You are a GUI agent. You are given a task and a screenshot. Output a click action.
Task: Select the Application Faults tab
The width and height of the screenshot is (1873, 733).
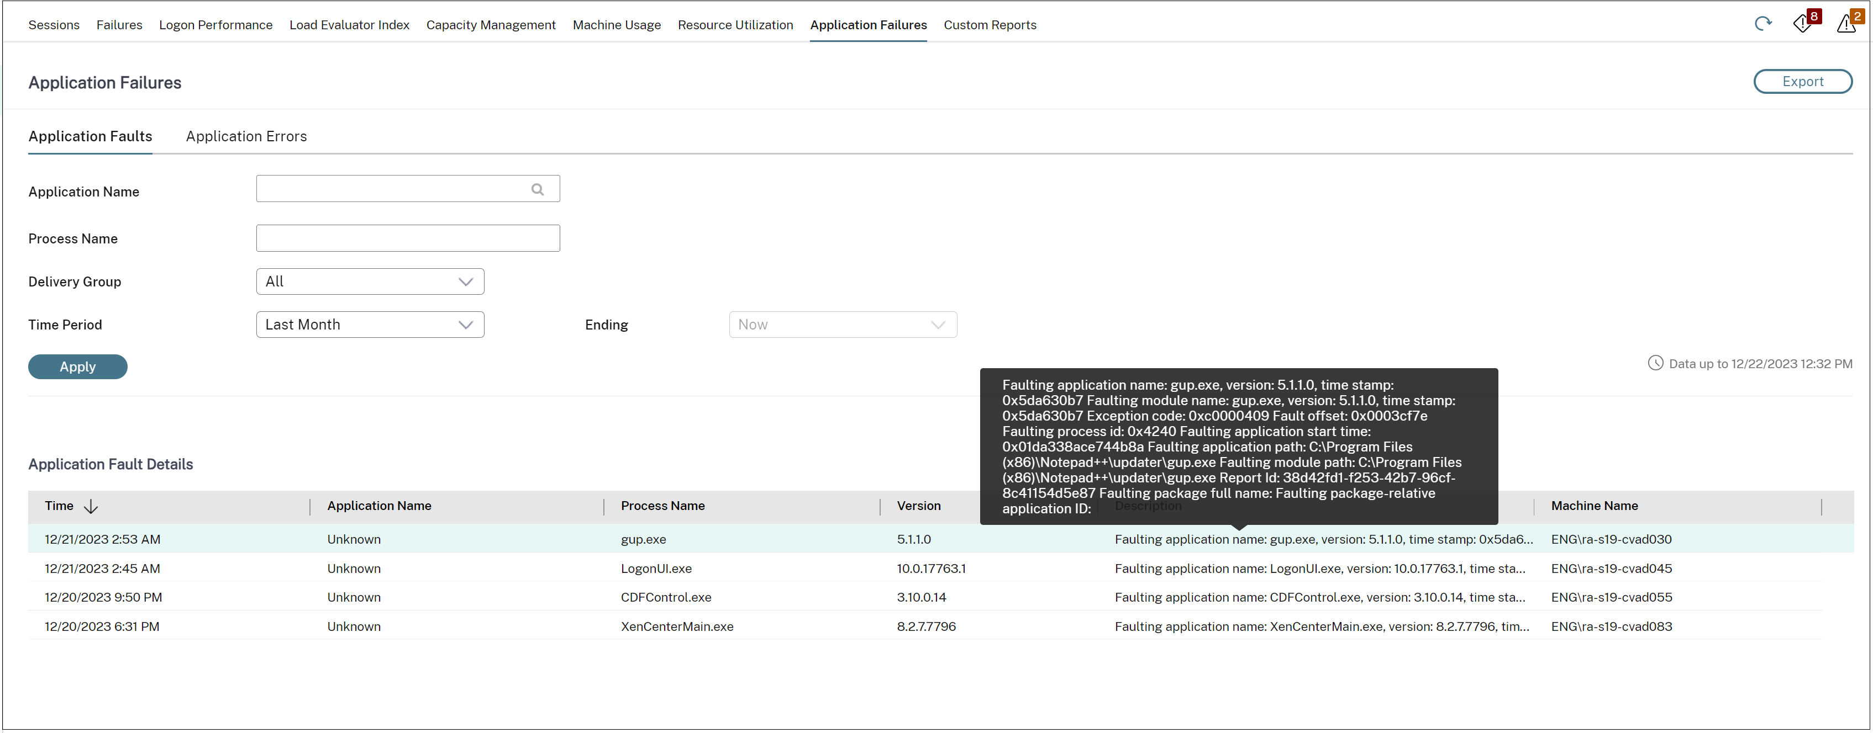pos(88,135)
